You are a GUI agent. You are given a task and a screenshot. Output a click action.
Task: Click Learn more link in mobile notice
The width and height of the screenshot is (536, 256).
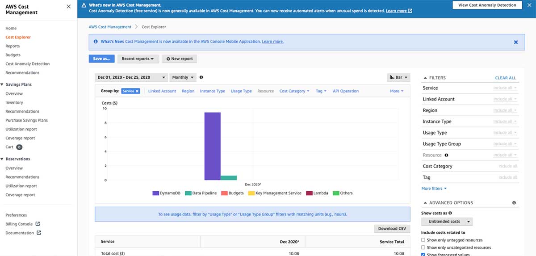[x=272, y=42]
